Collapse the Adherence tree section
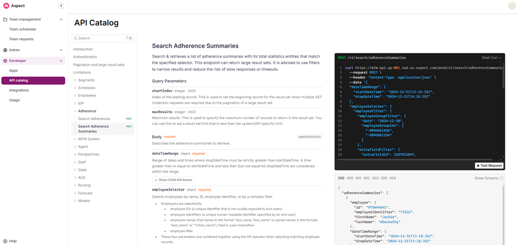The image size is (518, 245). 75,111
